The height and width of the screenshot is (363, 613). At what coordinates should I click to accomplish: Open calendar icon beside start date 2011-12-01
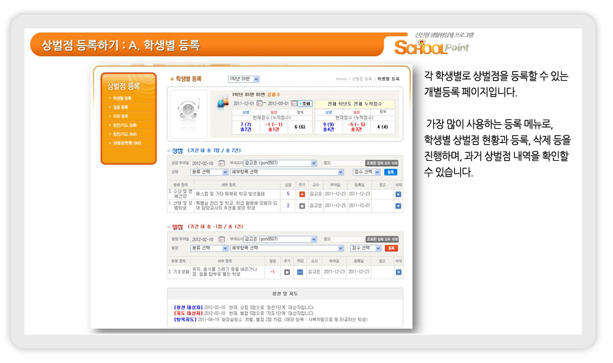[x=260, y=103]
